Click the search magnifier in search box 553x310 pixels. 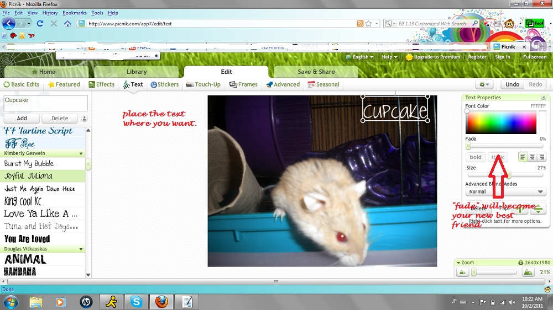[x=475, y=24]
